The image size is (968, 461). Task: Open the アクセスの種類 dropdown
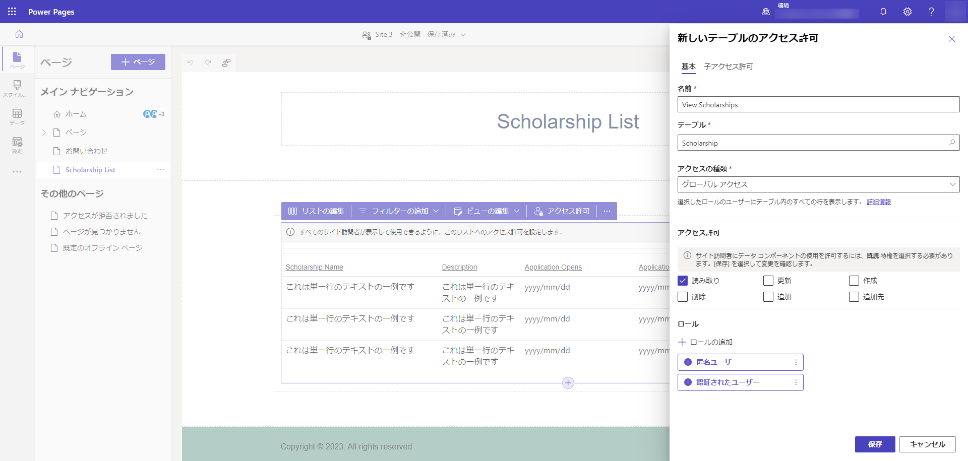click(818, 184)
